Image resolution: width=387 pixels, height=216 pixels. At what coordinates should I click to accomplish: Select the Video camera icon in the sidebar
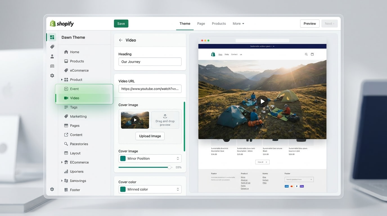click(66, 98)
